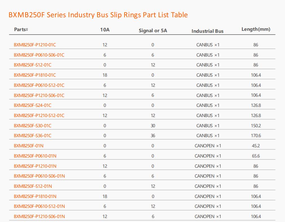Screen dimensions: 285x222
Task: Open the BXMB250F-S12-01N entry
Action: tap(33, 186)
